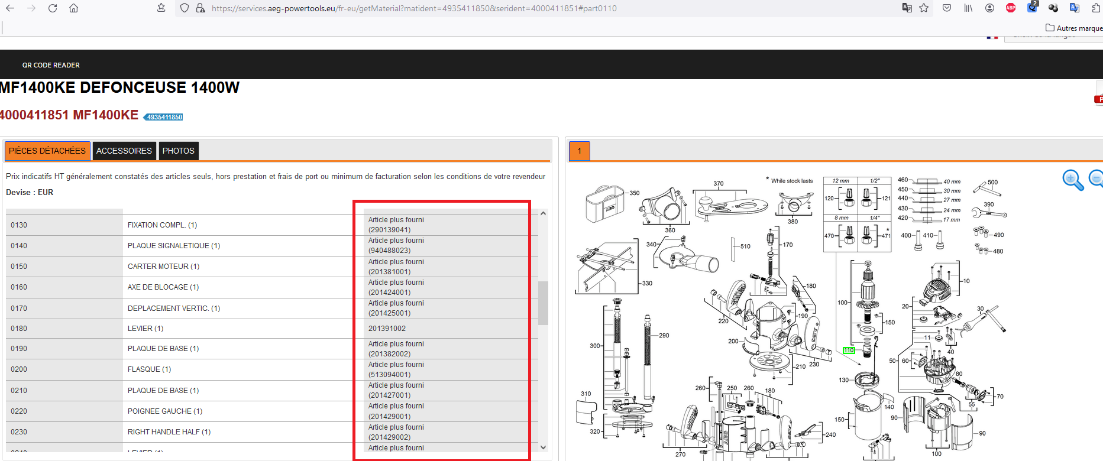This screenshot has height=461, width=1103.
Task: Open the Adblock Plus extension
Action: click(1011, 8)
